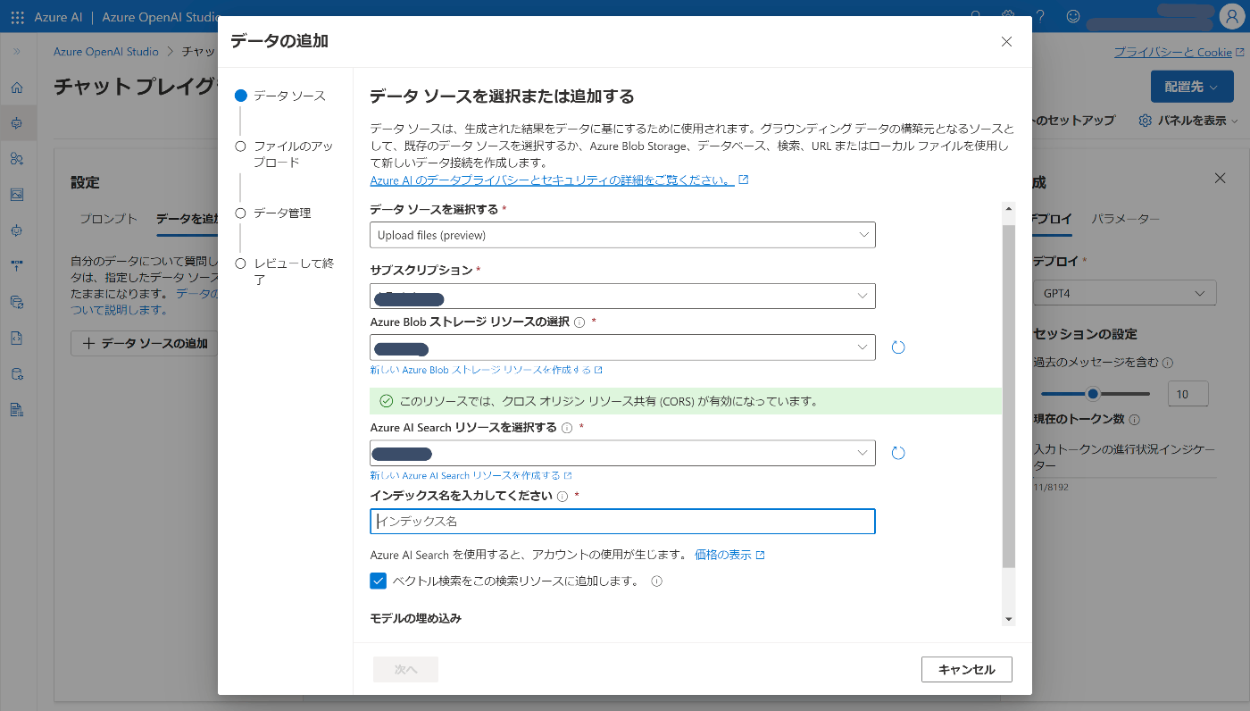Toggle ベクトル検索 checkbox off
1250x711 pixels.
coord(378,581)
